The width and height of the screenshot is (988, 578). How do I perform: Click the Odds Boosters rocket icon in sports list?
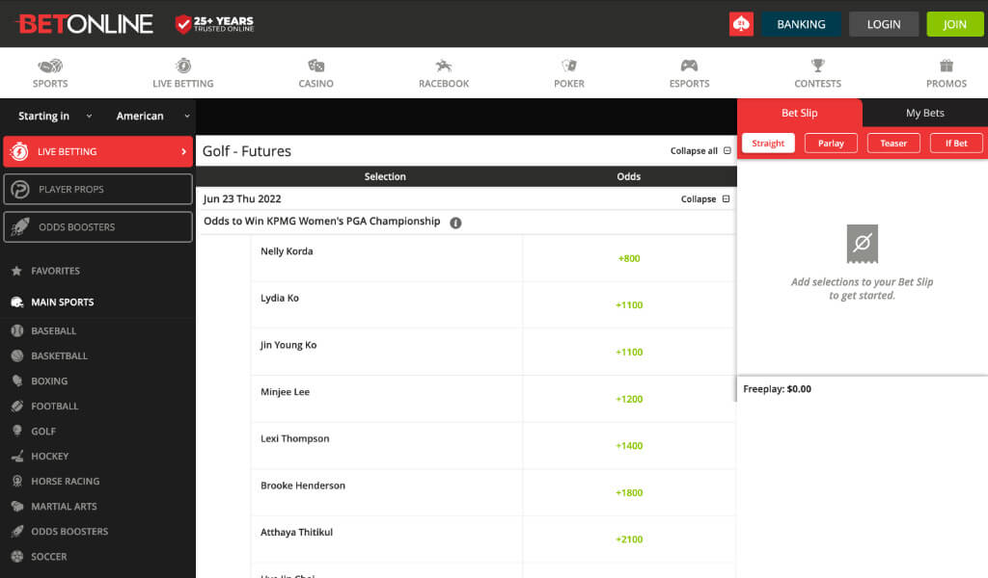click(17, 532)
